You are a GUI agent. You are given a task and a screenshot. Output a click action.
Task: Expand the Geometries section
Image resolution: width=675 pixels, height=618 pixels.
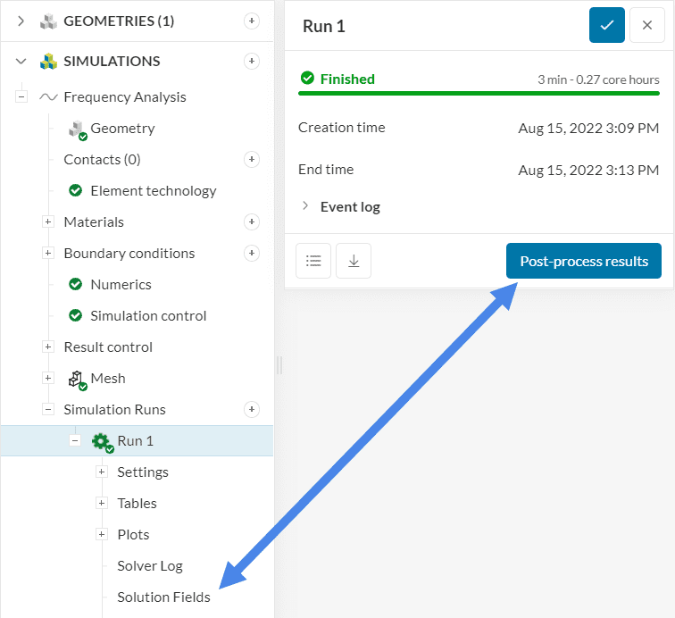[x=21, y=21]
